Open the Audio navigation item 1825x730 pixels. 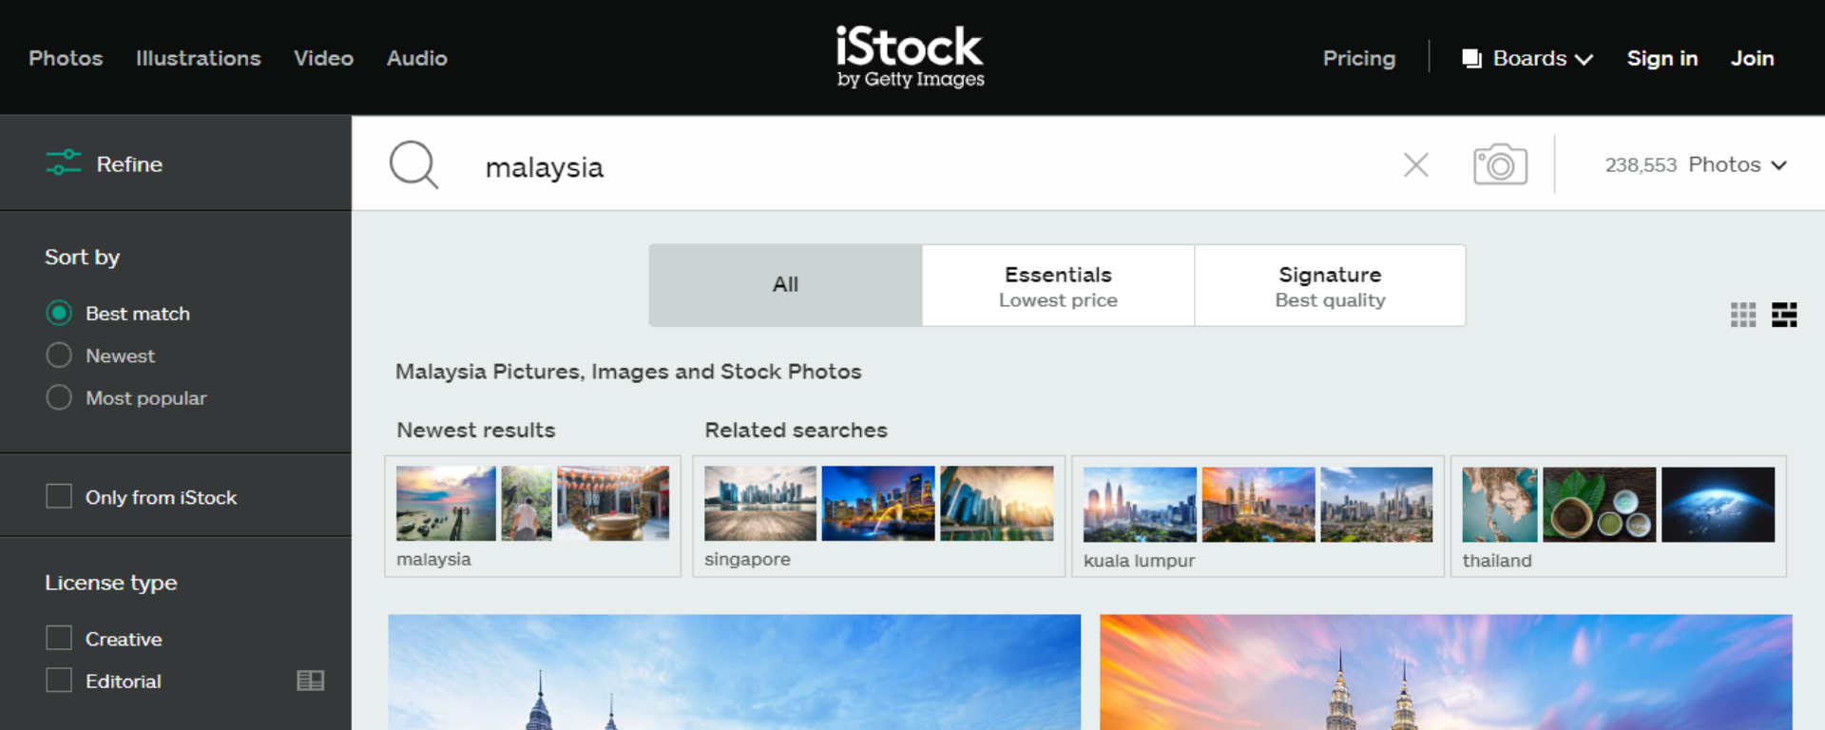coord(416,58)
